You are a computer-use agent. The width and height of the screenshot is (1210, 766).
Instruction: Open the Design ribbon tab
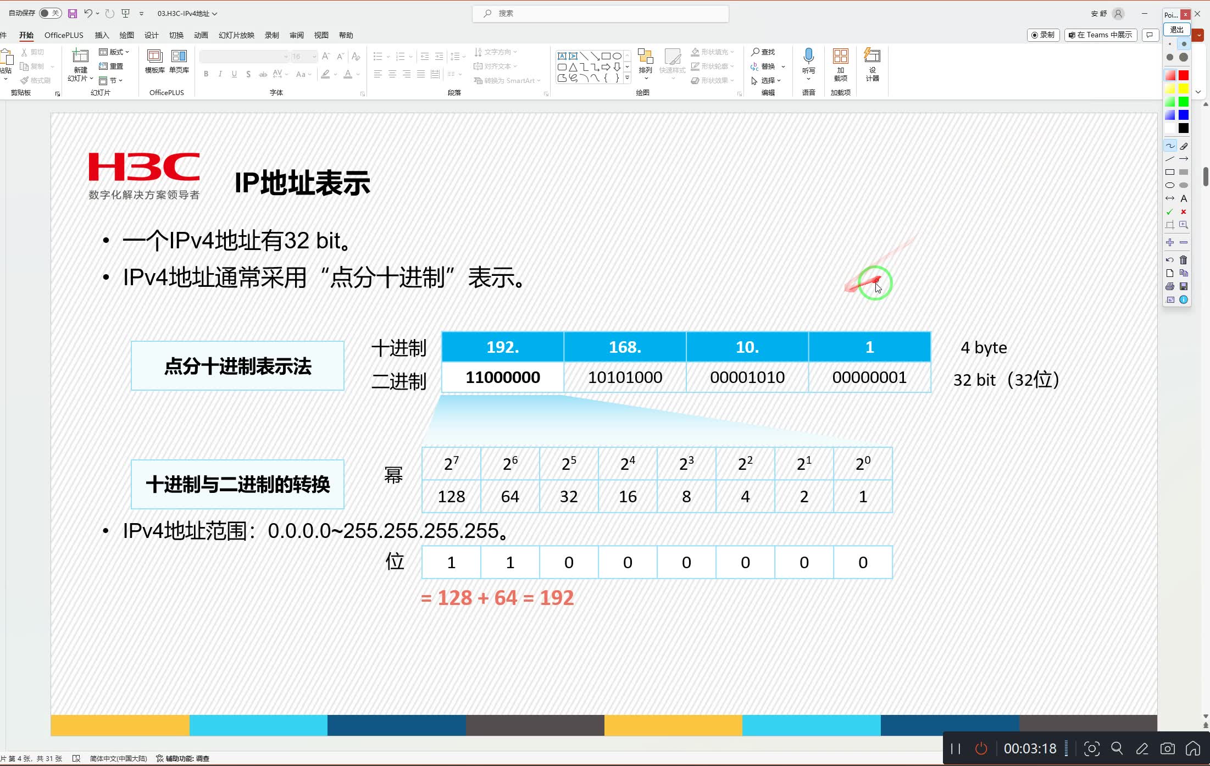click(151, 35)
